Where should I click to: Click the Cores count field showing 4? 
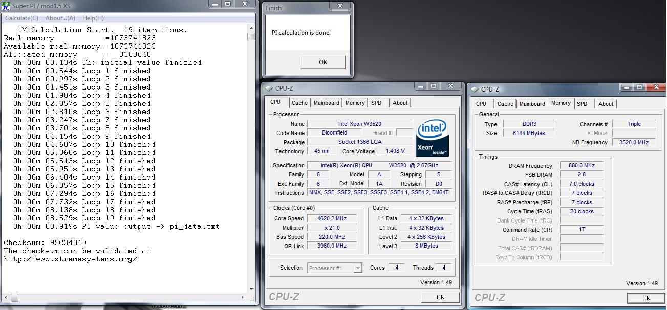tap(396, 268)
